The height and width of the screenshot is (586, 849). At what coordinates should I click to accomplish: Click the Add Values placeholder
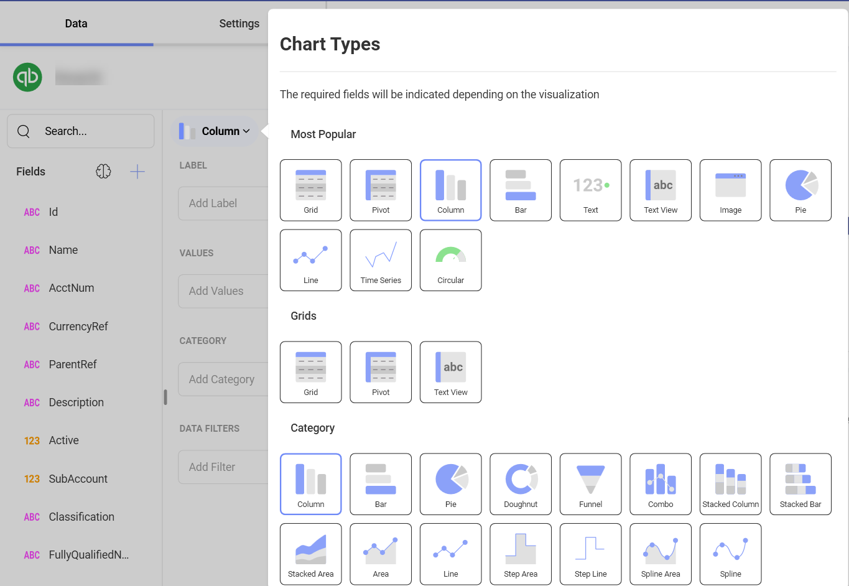pos(223,291)
